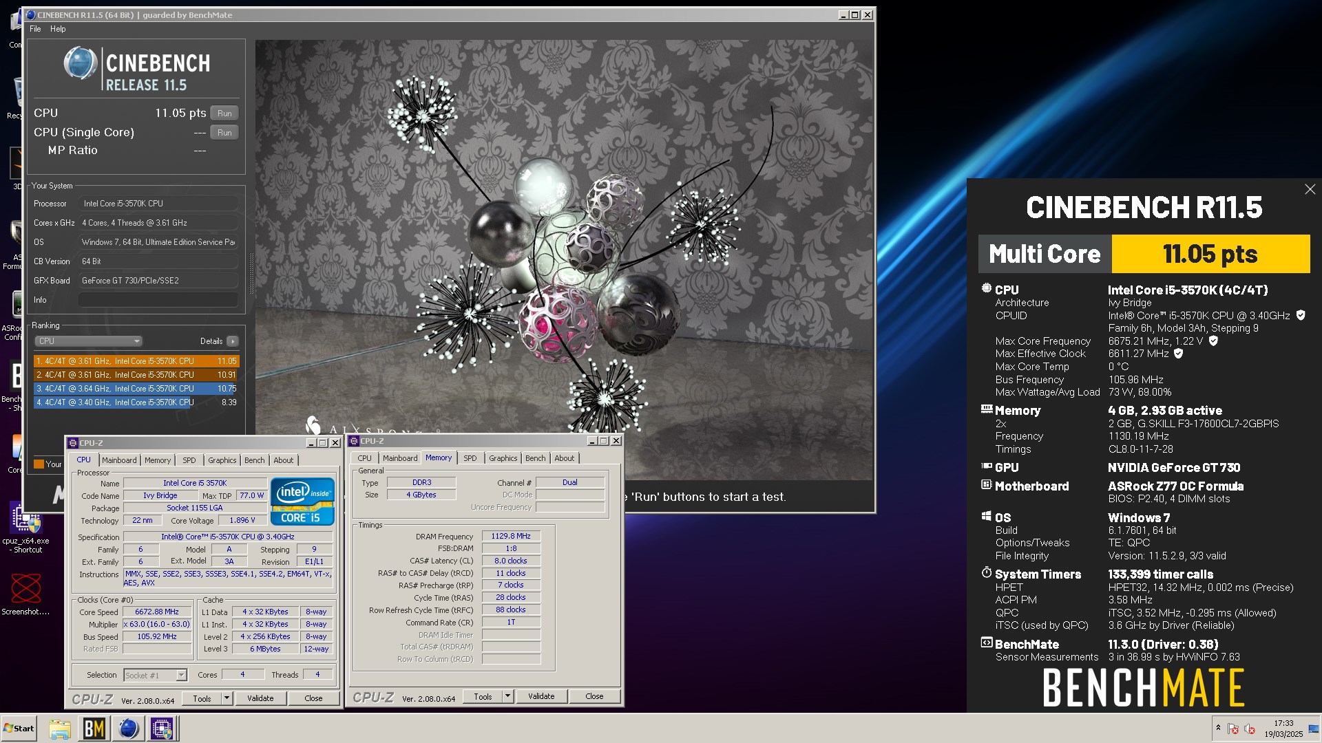This screenshot has height=743, width=1322.
Task: Switch to About tab in left CPU-Z
Action: pos(284,460)
